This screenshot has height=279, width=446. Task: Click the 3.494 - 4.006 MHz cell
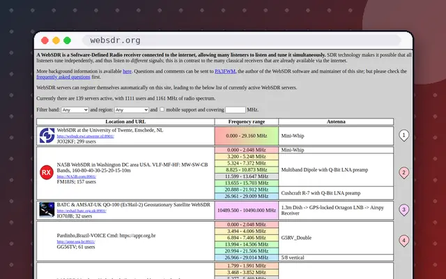point(247,231)
